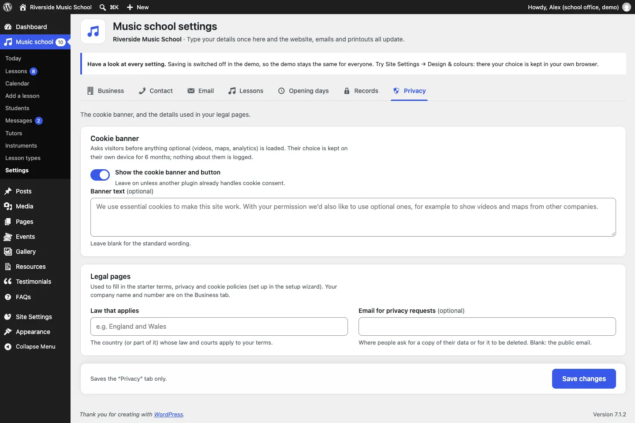The width and height of the screenshot is (635, 423).
Task: Click the Gallery icon in sidebar
Action: (8, 252)
